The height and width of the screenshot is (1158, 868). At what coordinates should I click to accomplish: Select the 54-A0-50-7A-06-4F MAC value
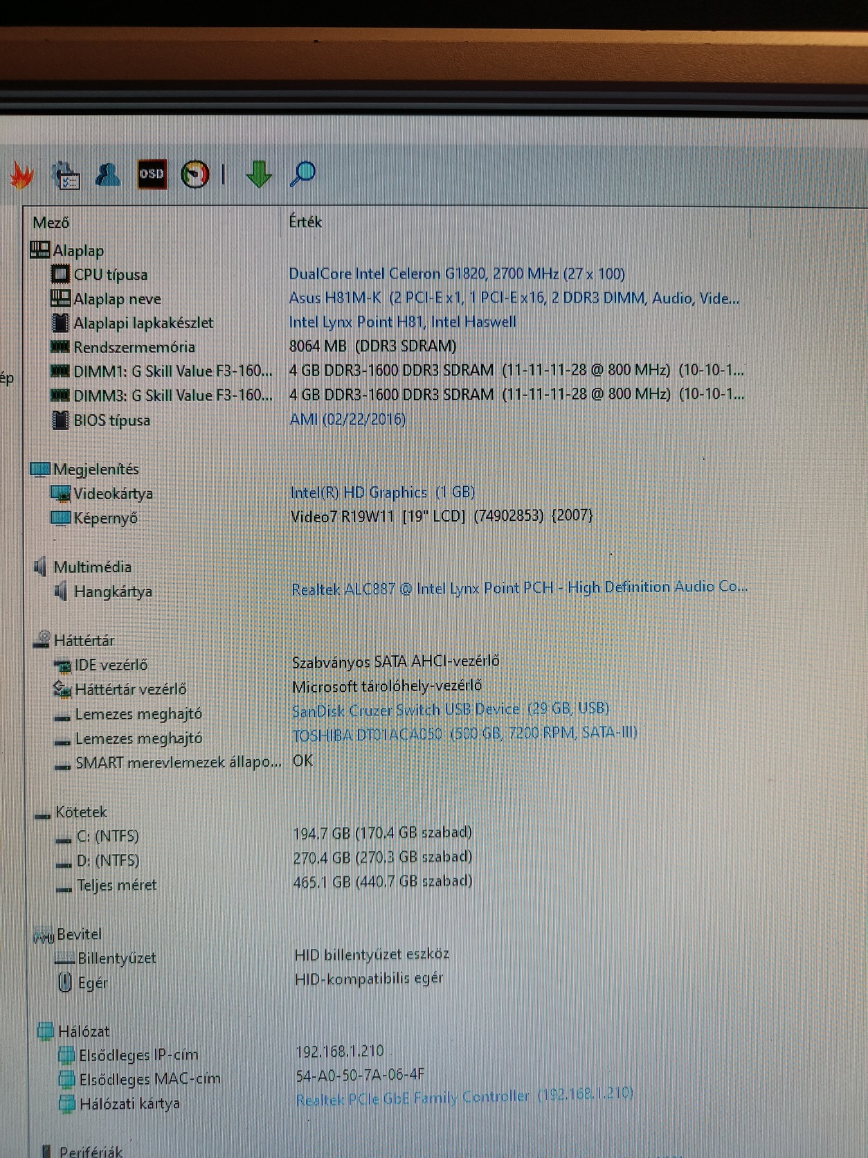pos(360,1075)
